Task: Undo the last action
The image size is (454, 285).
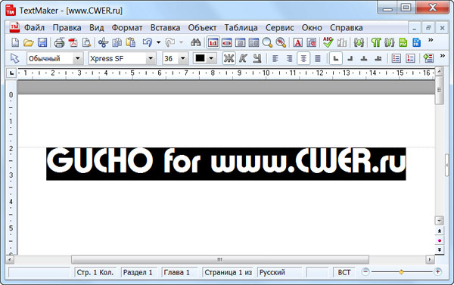Action: tap(148, 42)
